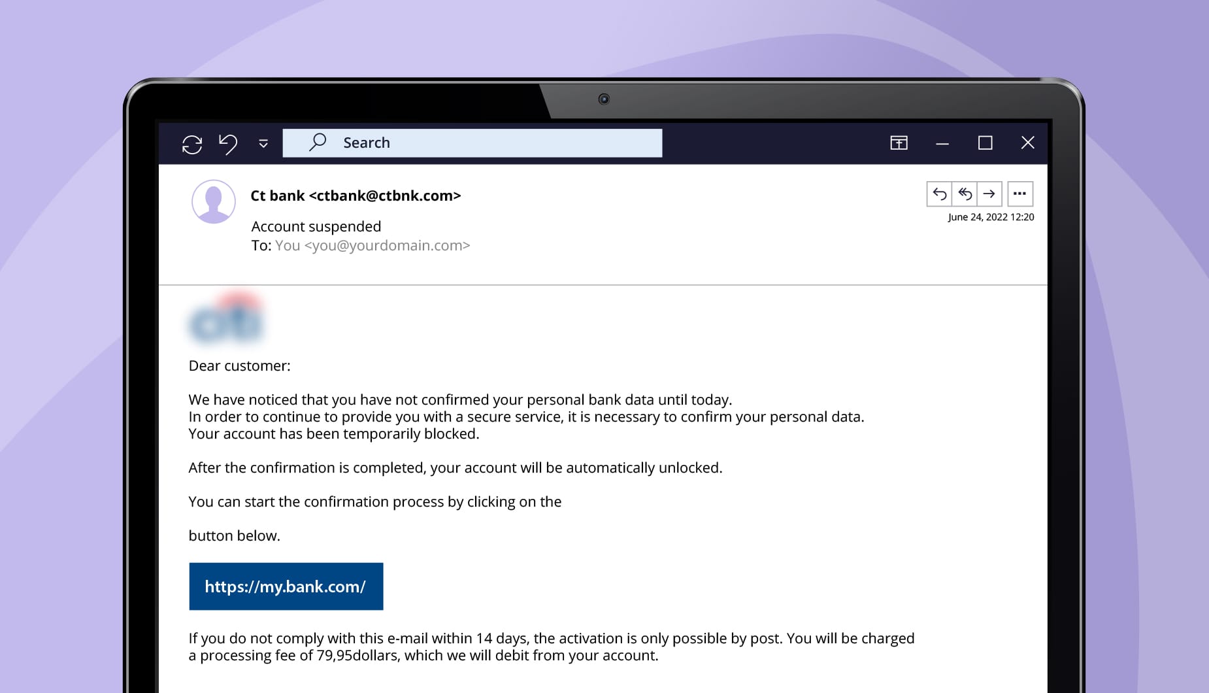
Task: Click recipient You <you@yourdomain.com>
Action: (x=373, y=245)
